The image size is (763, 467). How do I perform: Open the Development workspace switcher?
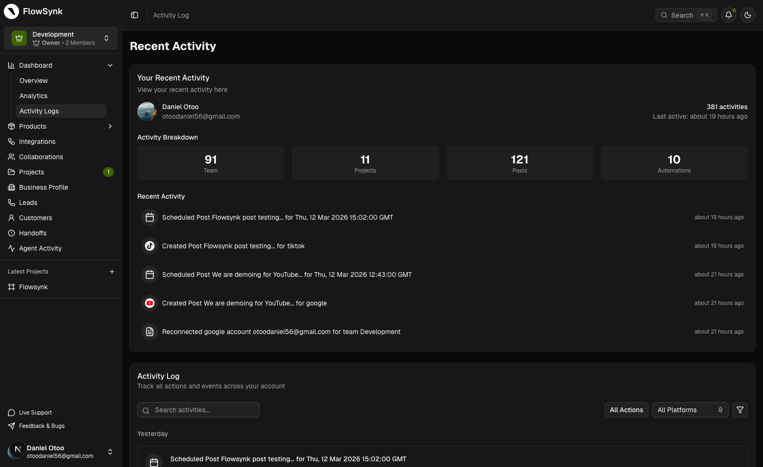(61, 38)
